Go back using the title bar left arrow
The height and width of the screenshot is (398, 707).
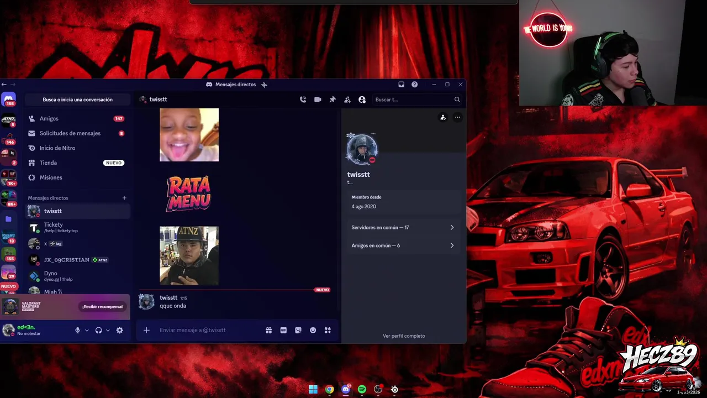[4, 85]
